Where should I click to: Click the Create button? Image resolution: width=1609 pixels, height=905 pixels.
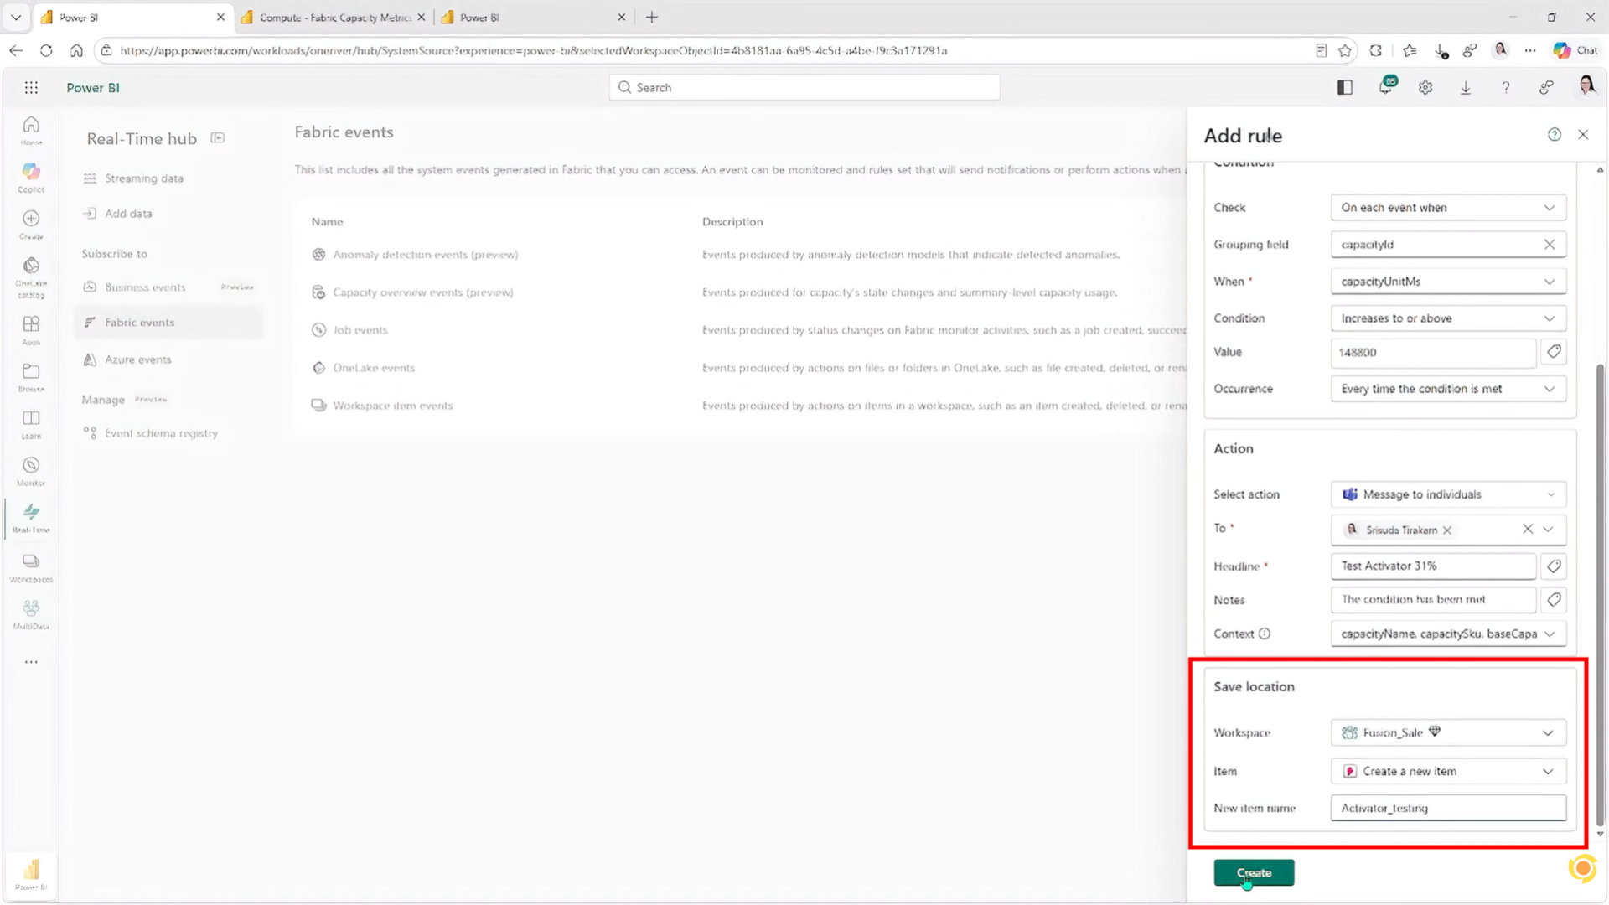1254,872
